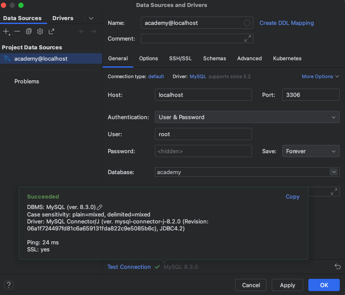Image resolution: width=345 pixels, height=295 pixels.
Task: Click the Host field showing localhost
Action: (x=203, y=95)
